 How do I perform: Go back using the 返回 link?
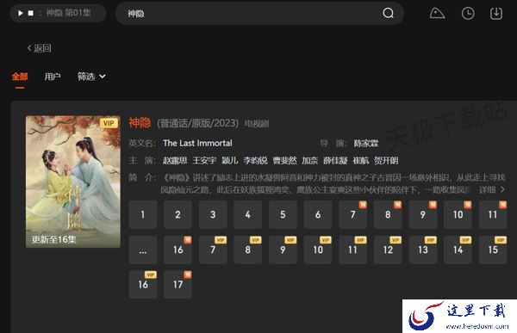40,48
